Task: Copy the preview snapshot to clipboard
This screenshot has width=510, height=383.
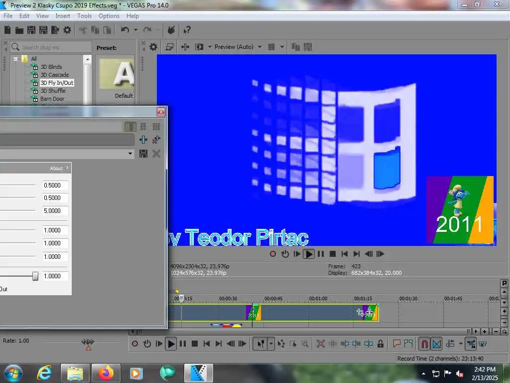Action: pos(296,47)
